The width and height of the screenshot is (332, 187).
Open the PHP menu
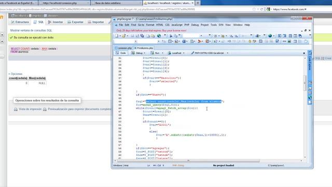(187, 25)
